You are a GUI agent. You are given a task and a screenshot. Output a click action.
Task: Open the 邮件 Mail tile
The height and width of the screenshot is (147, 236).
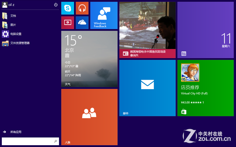click(x=147, y=88)
